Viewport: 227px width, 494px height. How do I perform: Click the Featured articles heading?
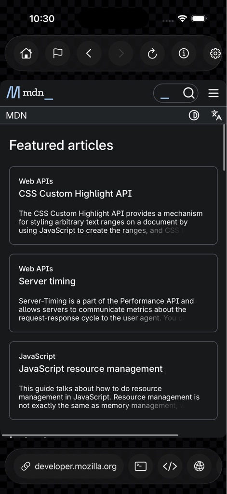[61, 145]
